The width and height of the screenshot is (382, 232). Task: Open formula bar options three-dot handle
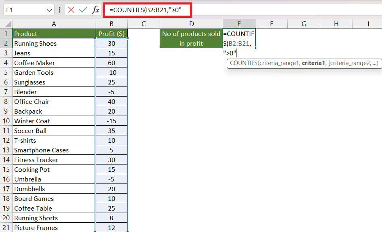(x=60, y=10)
